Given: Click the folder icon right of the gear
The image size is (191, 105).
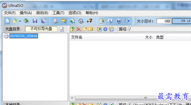Looking at the screenshot, I should (111, 29).
